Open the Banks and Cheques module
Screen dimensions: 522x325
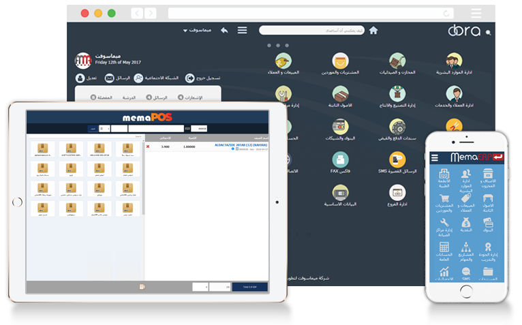click(340, 126)
